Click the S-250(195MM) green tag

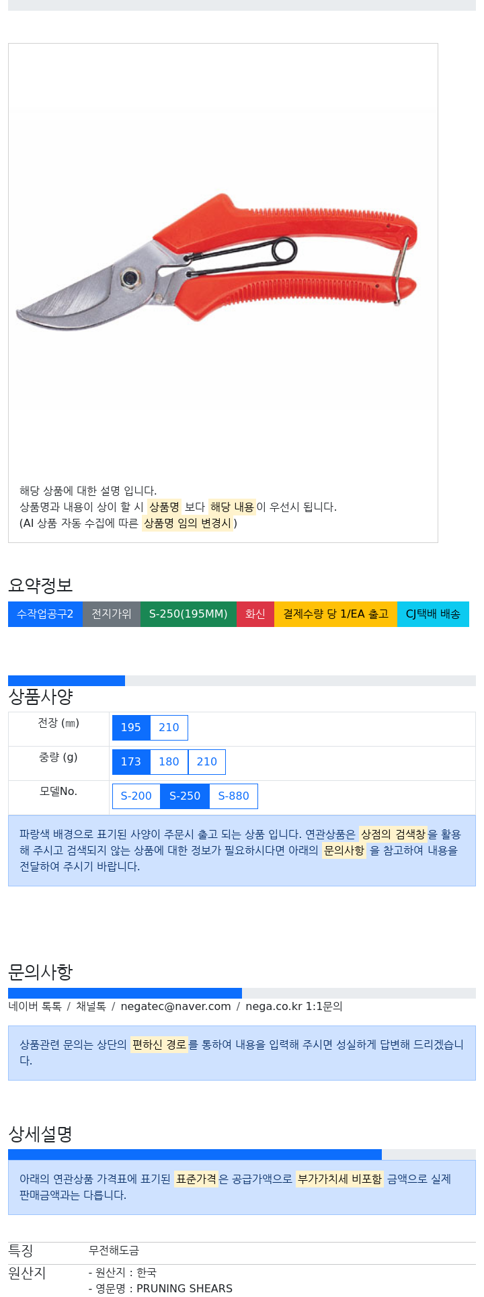(188, 614)
